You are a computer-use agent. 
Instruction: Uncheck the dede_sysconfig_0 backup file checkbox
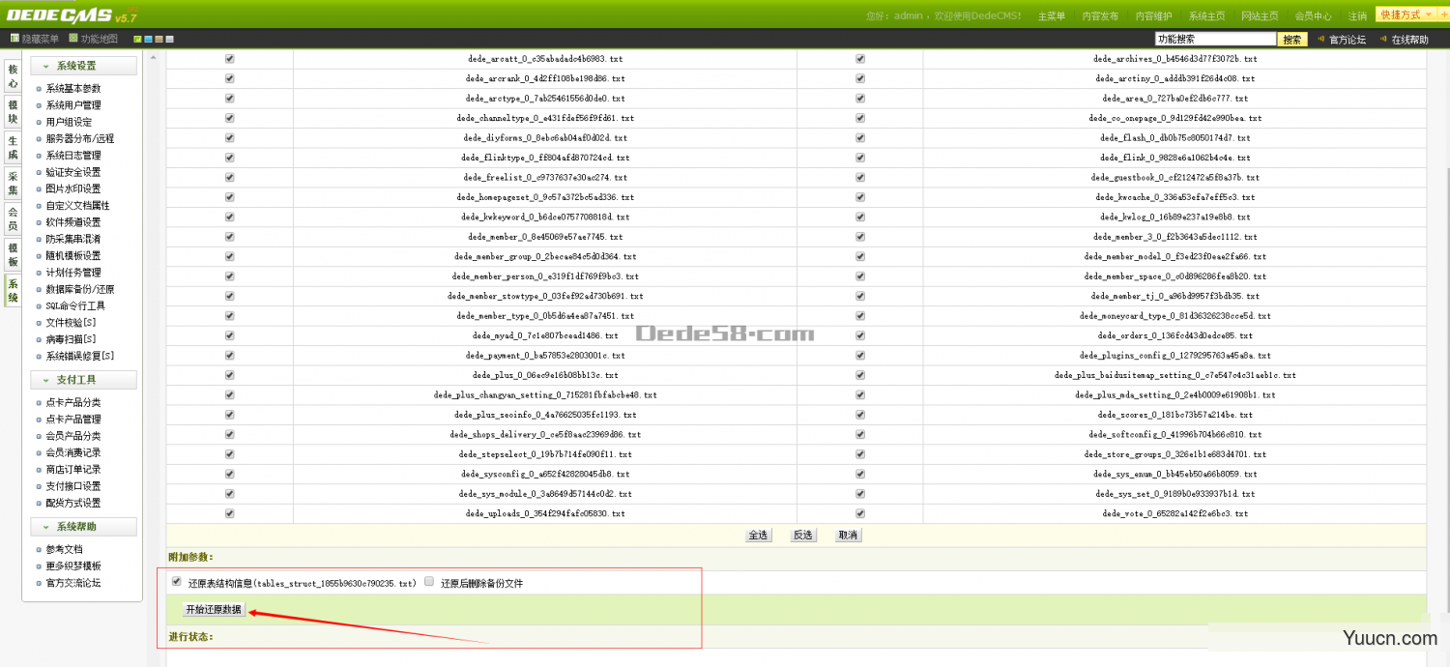click(230, 474)
